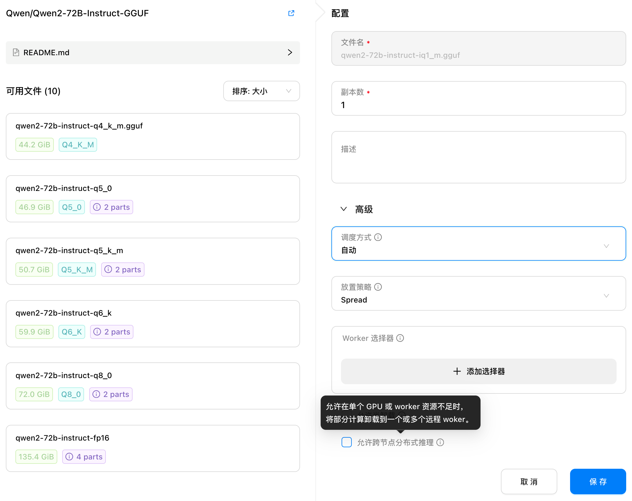Expand the README.md row chevron
This screenshot has width=632, height=501.
tap(290, 52)
